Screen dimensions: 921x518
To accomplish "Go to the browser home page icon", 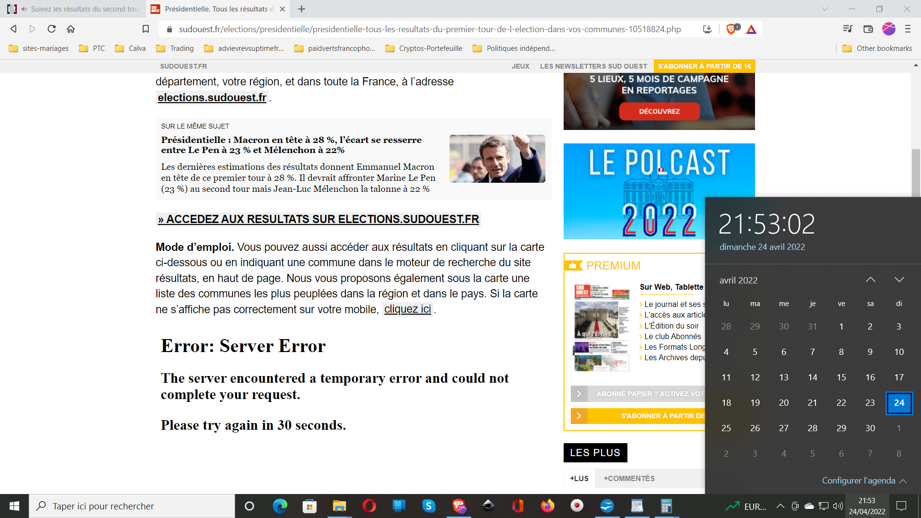I will pos(71,29).
